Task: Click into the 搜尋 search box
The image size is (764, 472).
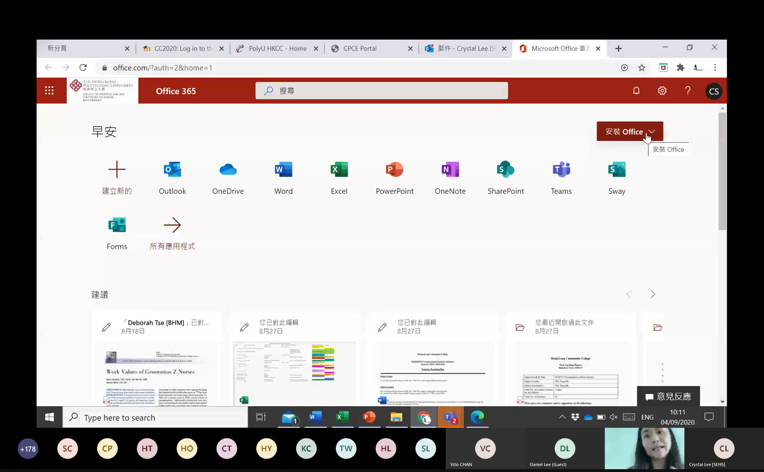Action: (382, 91)
